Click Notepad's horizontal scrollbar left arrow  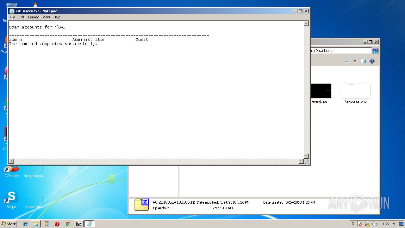[x=11, y=161]
